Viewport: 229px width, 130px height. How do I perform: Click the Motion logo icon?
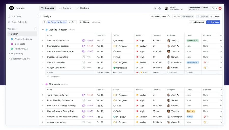(x=11, y=8)
